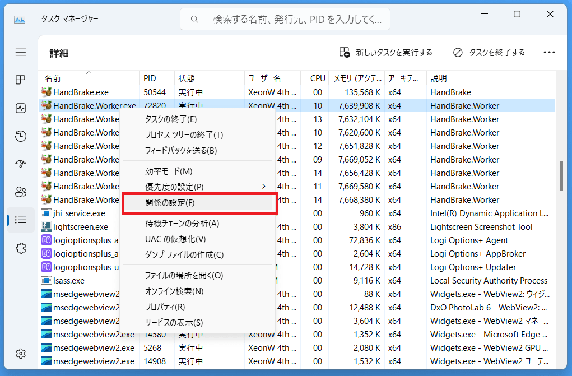
Task: Click description Local Security Authority Process
Action: click(x=489, y=281)
